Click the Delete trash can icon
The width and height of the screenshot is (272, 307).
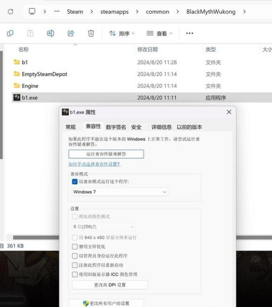click(91, 33)
